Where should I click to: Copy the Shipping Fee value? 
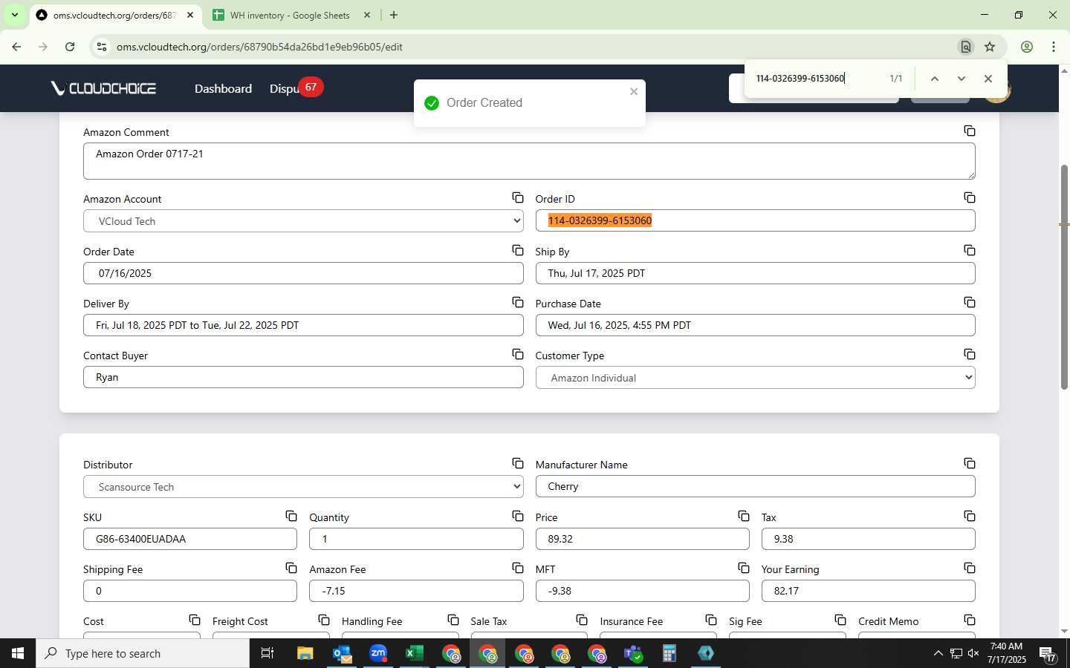[291, 568]
